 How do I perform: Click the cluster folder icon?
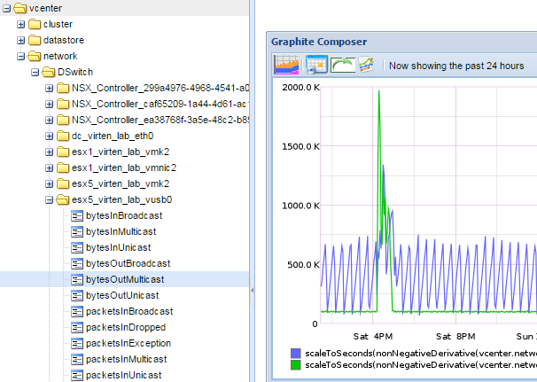point(35,24)
